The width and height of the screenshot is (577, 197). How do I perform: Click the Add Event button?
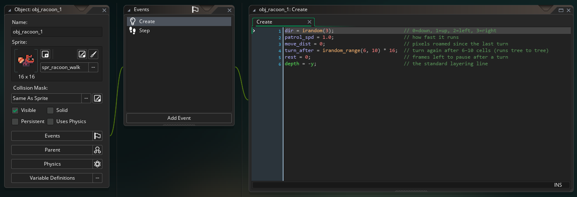179,118
